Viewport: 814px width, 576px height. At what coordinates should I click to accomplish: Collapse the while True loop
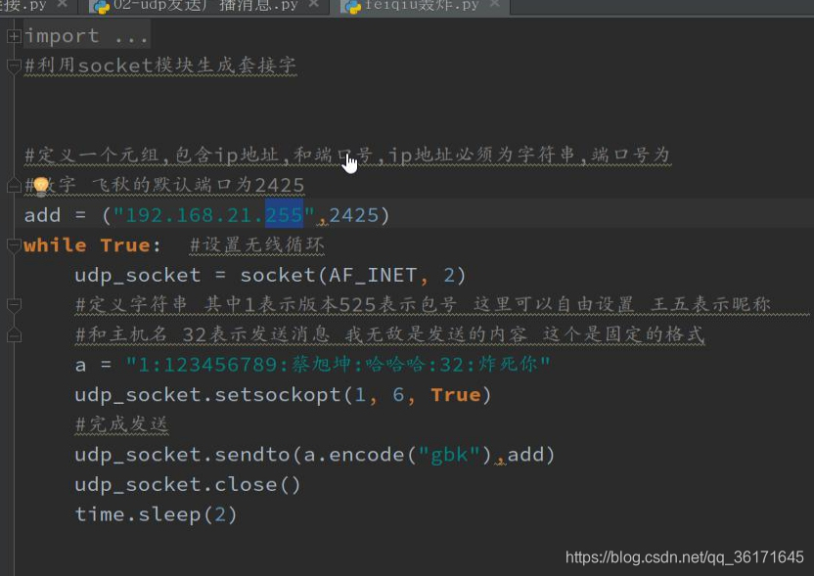14,245
